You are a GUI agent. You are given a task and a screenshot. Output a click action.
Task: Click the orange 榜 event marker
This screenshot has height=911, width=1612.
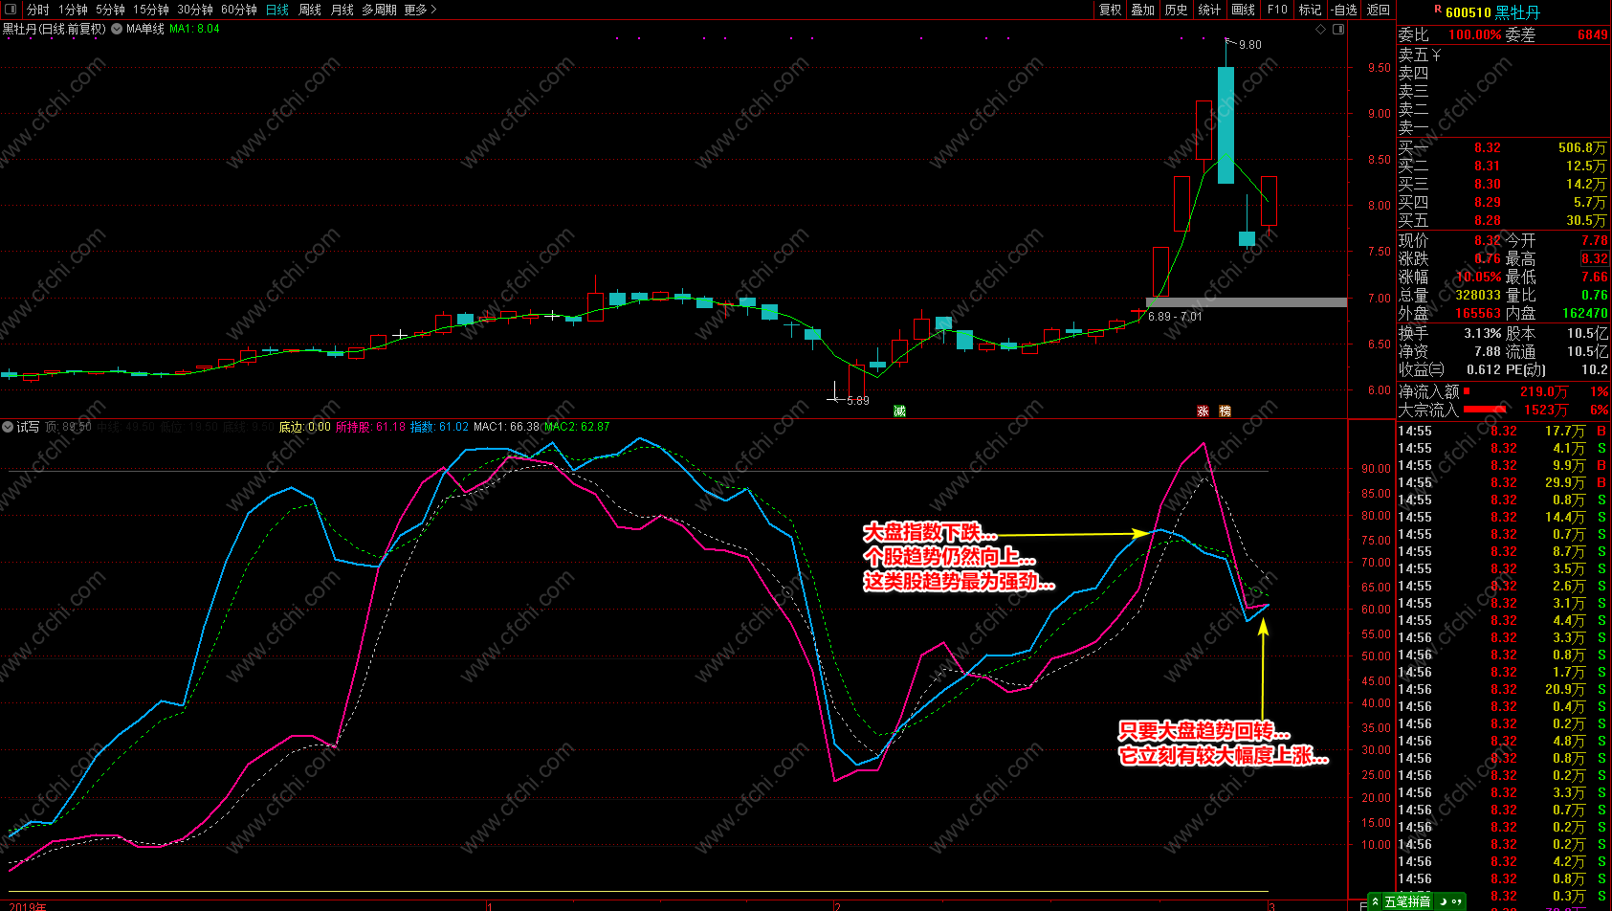point(1225,411)
